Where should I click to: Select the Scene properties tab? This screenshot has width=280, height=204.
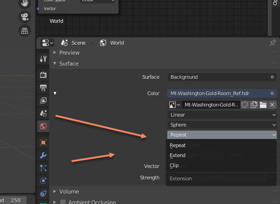pyautogui.click(x=43, y=113)
